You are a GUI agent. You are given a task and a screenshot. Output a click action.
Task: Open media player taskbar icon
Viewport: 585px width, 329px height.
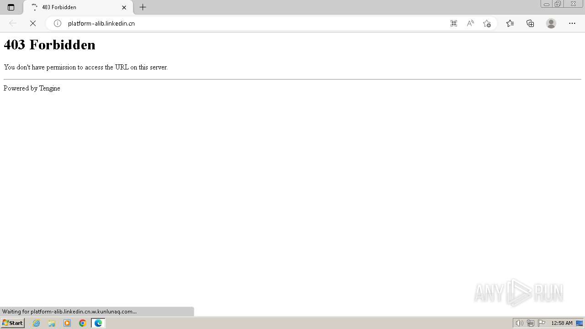[x=67, y=323]
